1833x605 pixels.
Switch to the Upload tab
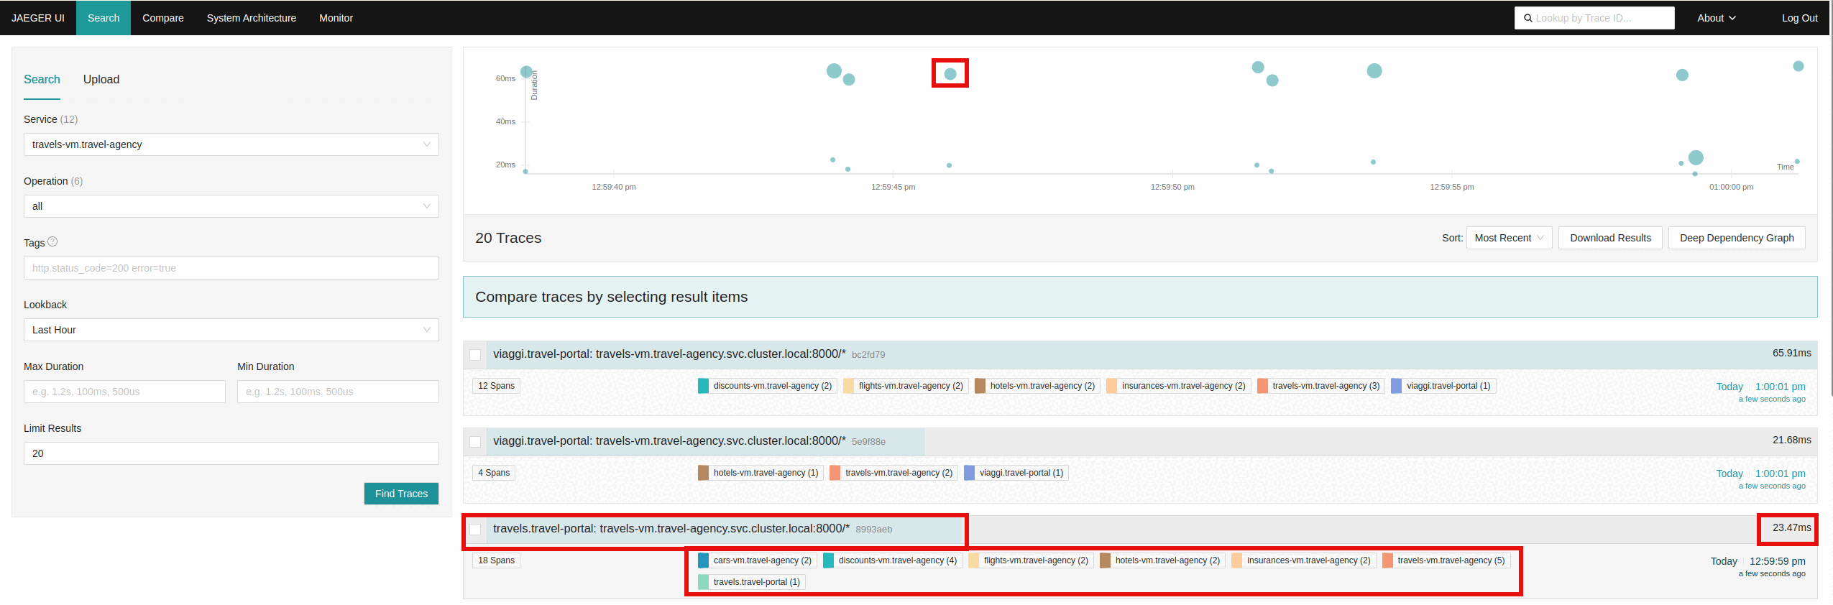coord(101,79)
